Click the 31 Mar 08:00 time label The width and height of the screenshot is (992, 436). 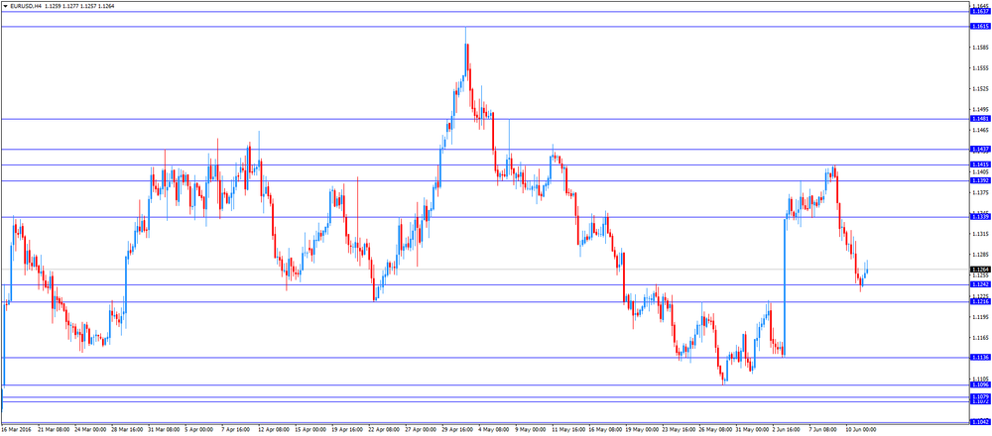[166, 430]
